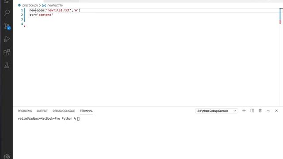The image size is (283, 159).
Task: Click line number 3 in gutter
Action: click(x=22, y=19)
